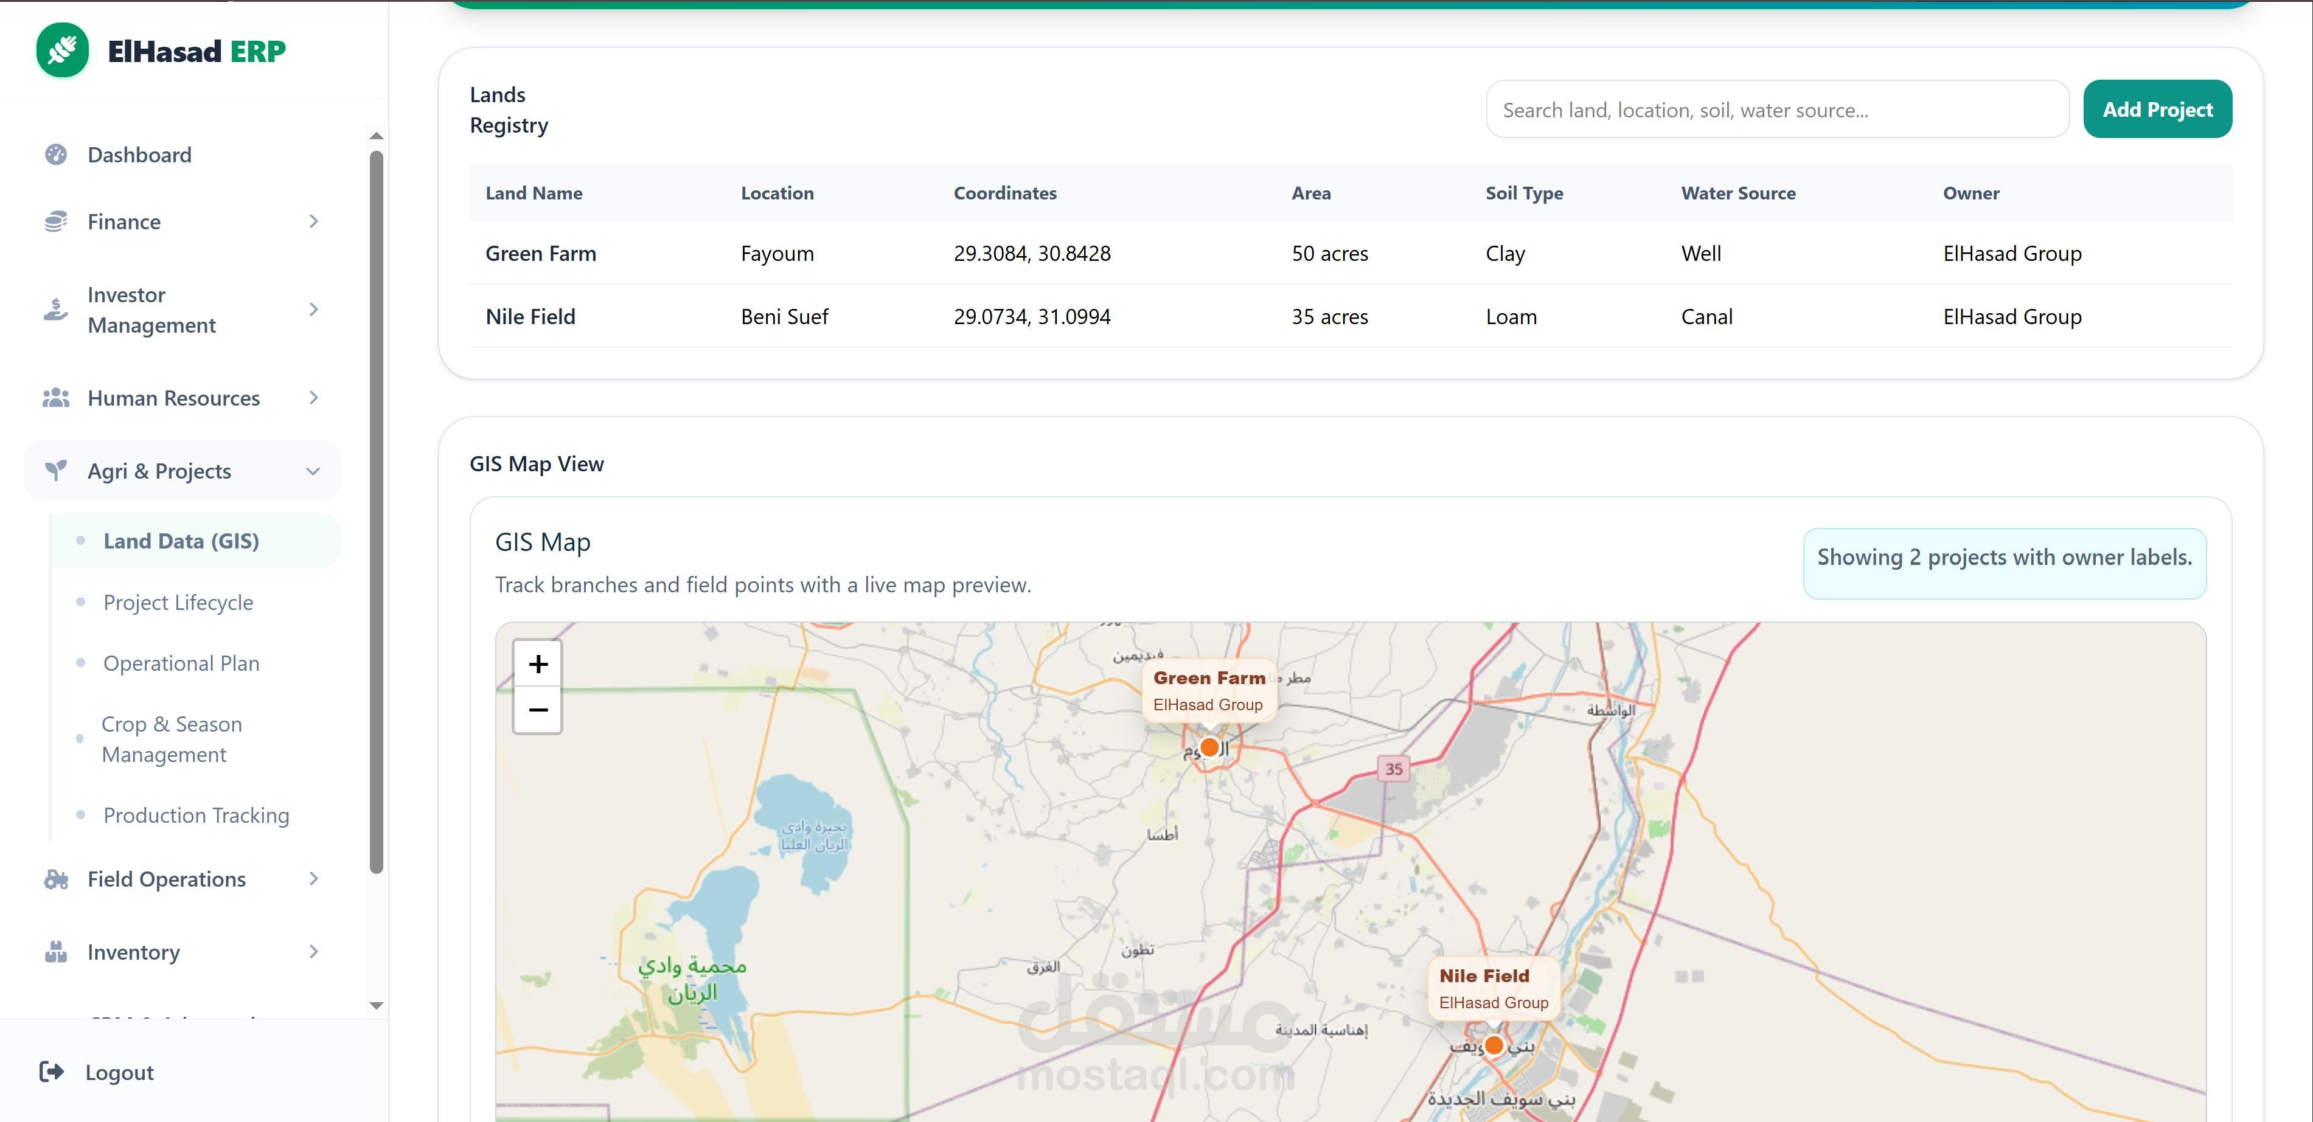Focus the lands search input field

click(x=1776, y=109)
